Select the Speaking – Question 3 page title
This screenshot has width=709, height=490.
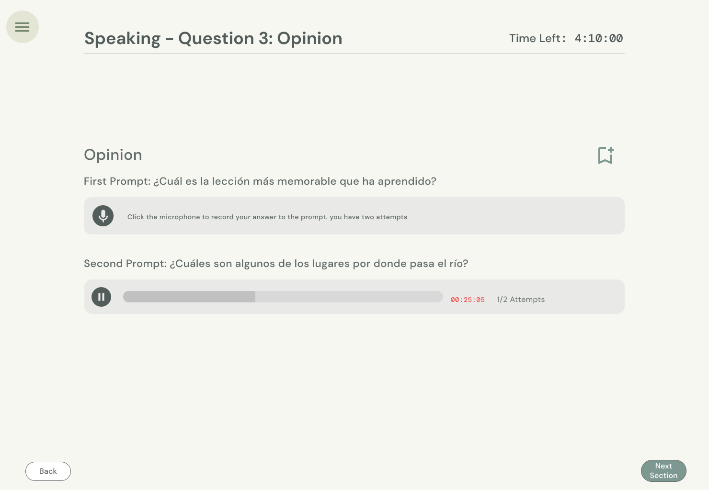pyautogui.click(x=213, y=38)
